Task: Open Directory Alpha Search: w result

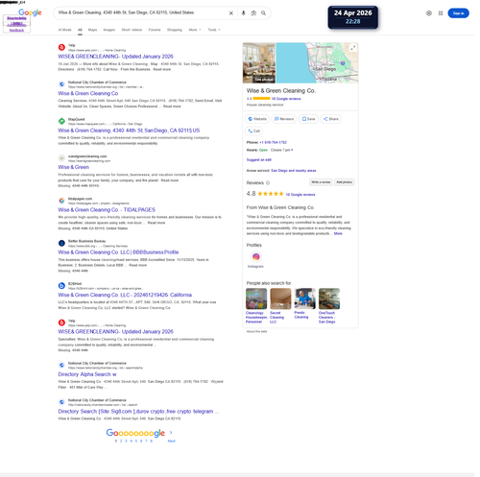Action: [87, 374]
